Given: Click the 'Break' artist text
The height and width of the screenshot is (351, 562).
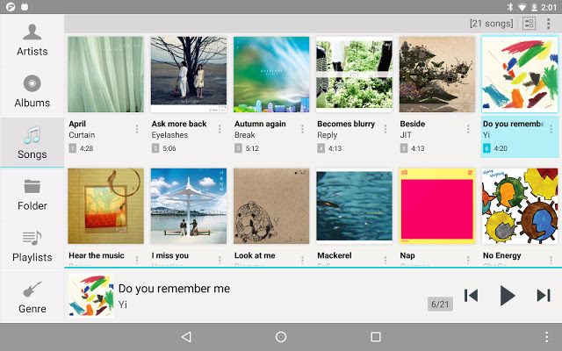Looking at the screenshot, I should (245, 135).
